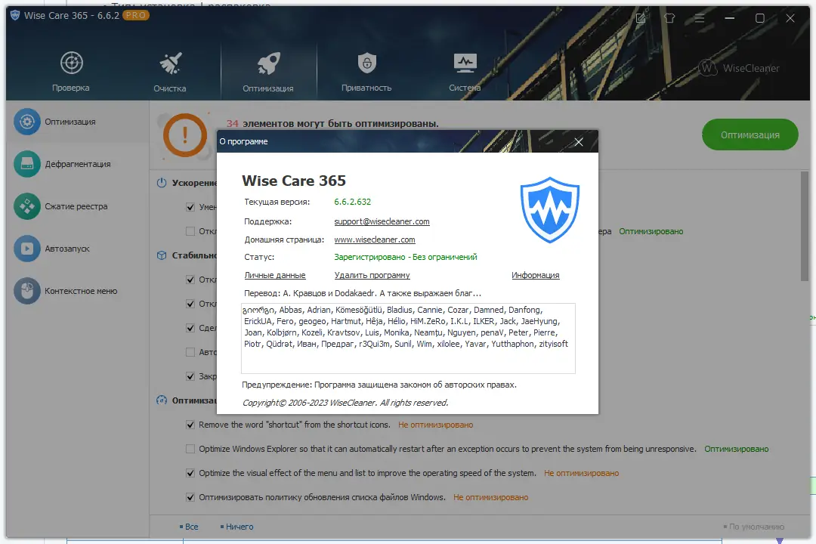The width and height of the screenshot is (816, 544).
Task: Click the orange exclamation warning icon
Action: (185, 135)
